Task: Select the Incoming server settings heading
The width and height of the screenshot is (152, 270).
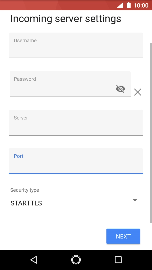Action: (66, 18)
